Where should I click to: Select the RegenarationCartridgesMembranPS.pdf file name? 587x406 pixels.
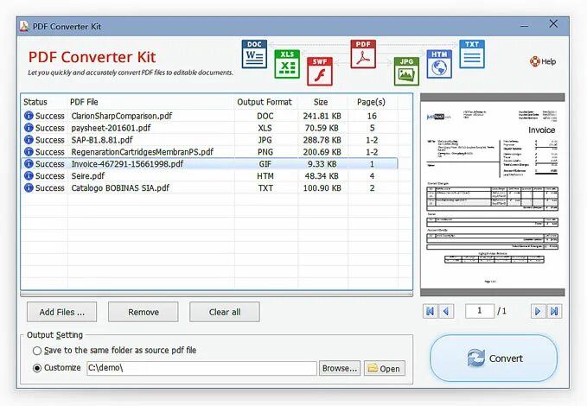tap(143, 152)
